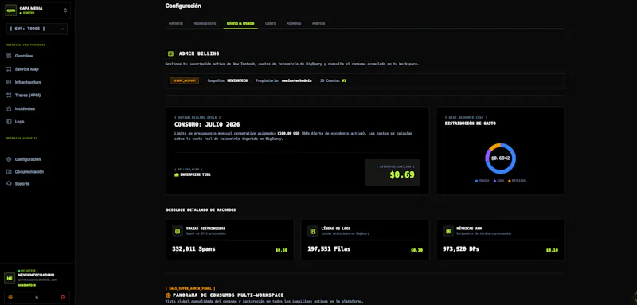Image resolution: width=637 pixels, height=305 pixels.
Task: Click the purple Logs legend dot
Action: (x=494, y=181)
